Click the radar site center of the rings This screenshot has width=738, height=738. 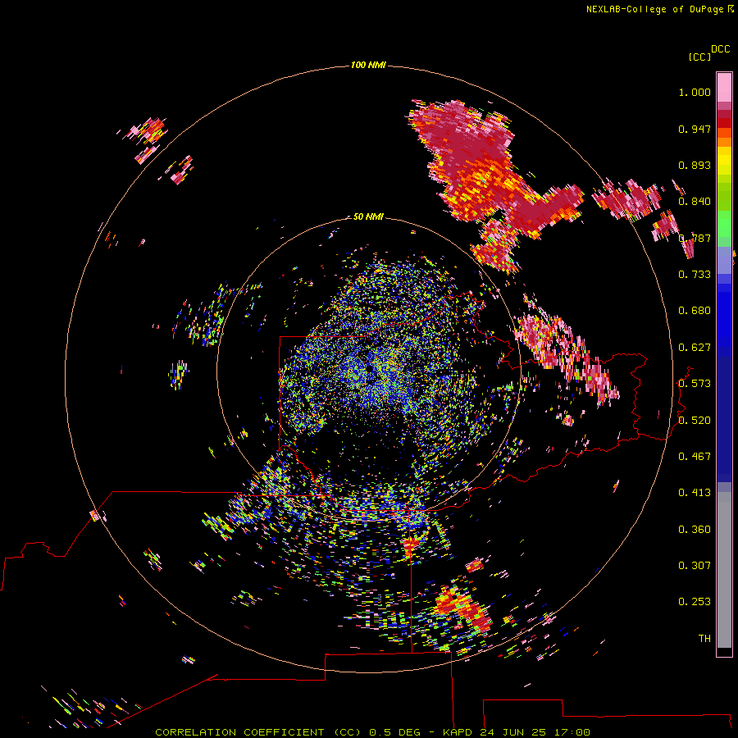tap(368, 370)
